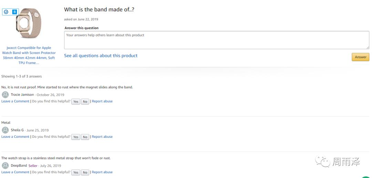
Task: Vote No on Sheila G's Metal answer
Action: (x=85, y=137)
